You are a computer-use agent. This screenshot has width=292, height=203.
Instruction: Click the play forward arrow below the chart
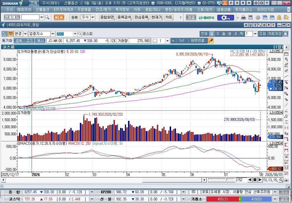[x=260, y=180]
